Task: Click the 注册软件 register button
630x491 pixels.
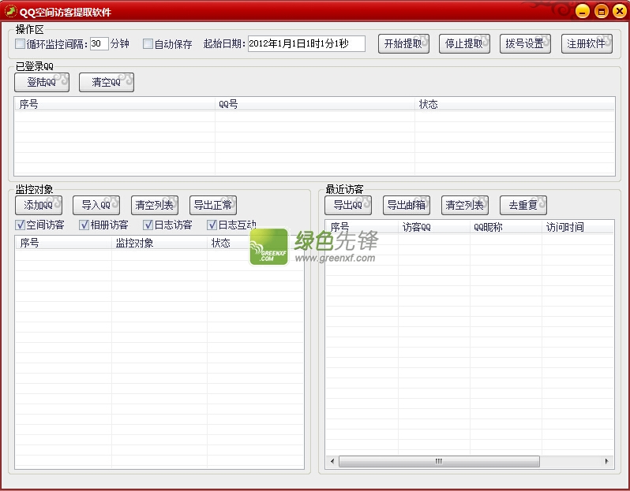Action: pos(587,43)
